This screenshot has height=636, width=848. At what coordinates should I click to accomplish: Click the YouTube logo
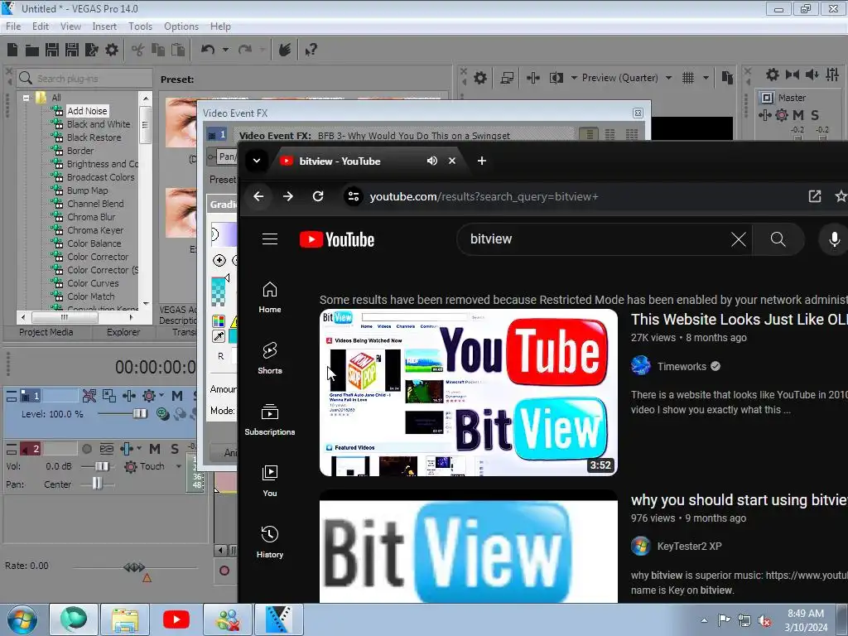tap(337, 239)
